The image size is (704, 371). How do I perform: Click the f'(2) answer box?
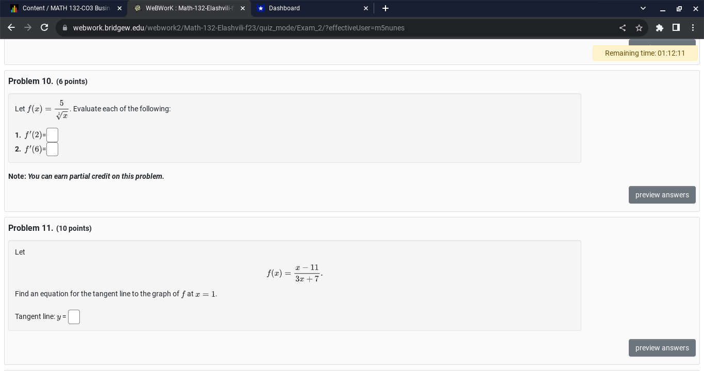pos(52,135)
